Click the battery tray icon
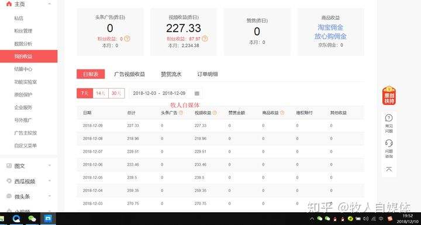This screenshot has height=225, width=421. tap(358, 219)
